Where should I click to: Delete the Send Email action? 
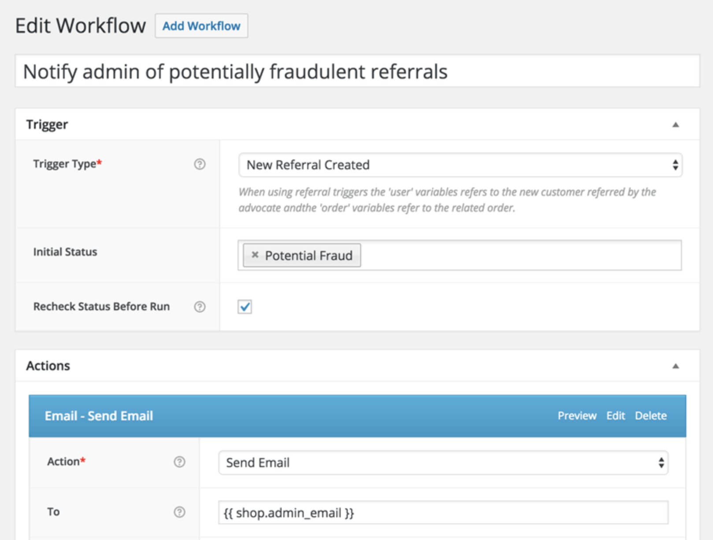(650, 415)
